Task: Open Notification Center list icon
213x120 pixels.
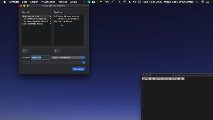Action: (x=208, y=2)
